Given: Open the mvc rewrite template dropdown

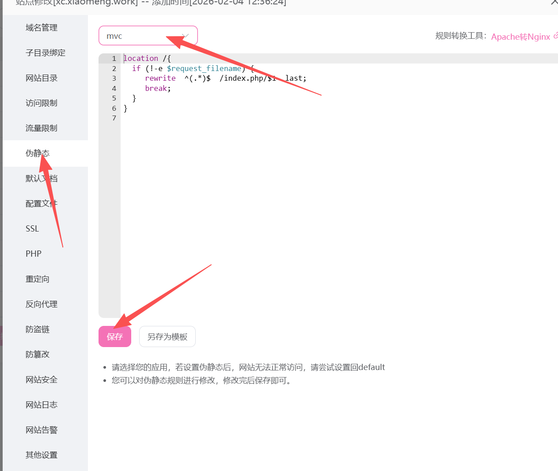Looking at the screenshot, I should point(148,36).
